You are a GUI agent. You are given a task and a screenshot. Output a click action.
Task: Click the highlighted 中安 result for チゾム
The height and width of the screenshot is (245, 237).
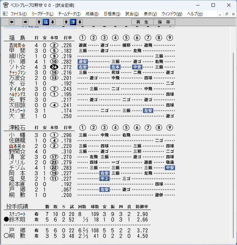[170, 168]
